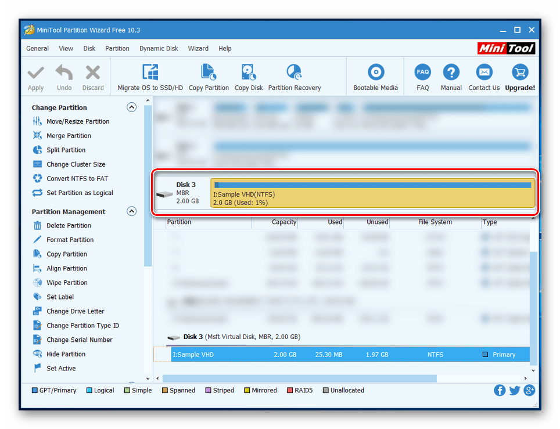560x429 pixels.
Task: Click the MiniTool logo
Action: pos(506,48)
